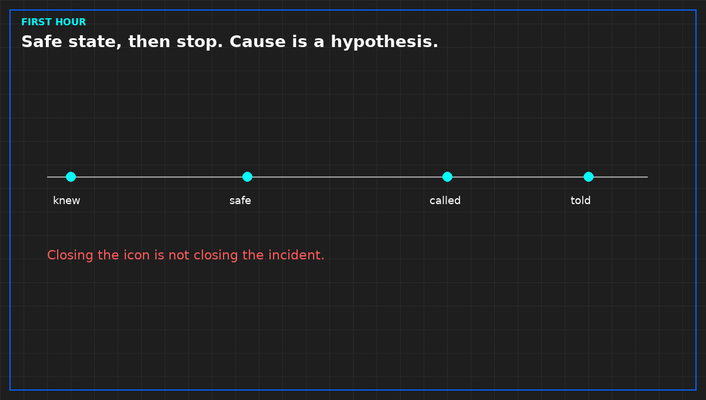Click the 'told' timeline marker dot
Viewport: 706px width, 400px height.
click(588, 176)
